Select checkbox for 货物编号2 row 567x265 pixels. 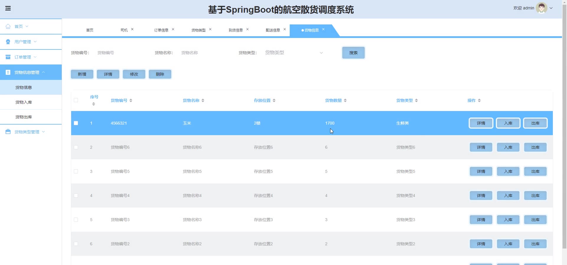point(76,244)
